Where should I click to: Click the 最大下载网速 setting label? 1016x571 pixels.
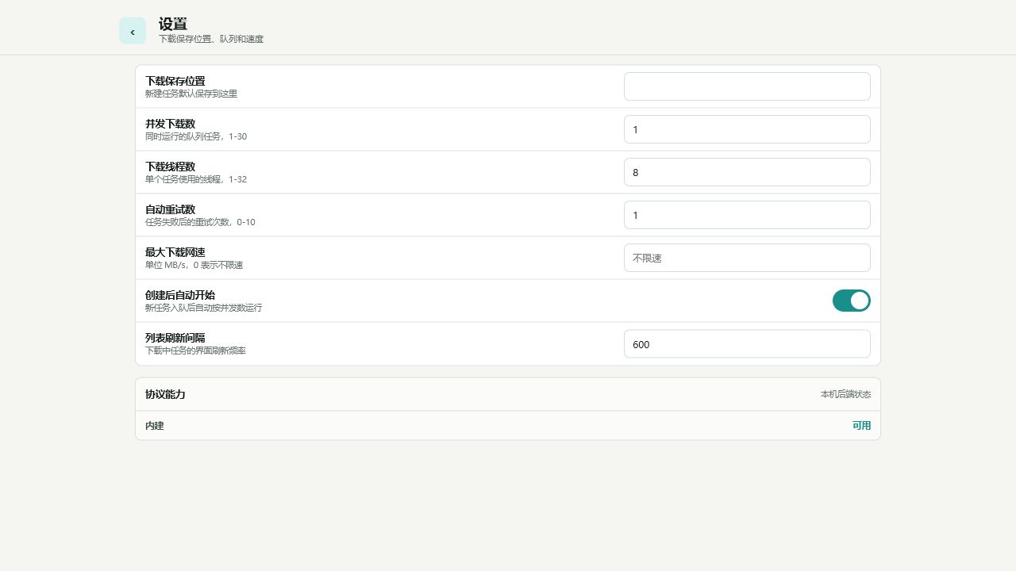point(175,252)
